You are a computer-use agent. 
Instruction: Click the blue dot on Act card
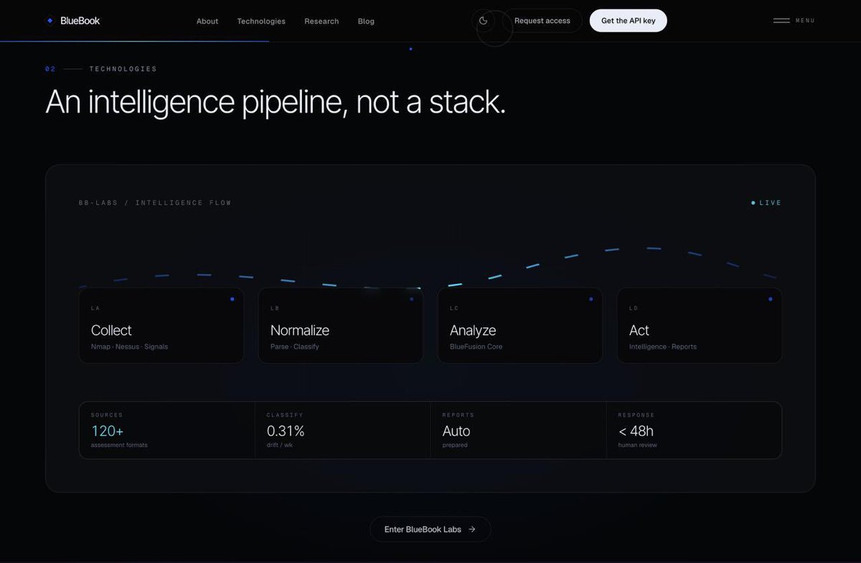pos(770,299)
